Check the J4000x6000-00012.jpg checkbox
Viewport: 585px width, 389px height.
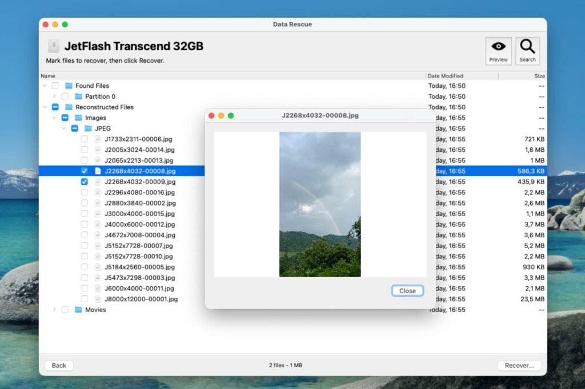(x=85, y=224)
